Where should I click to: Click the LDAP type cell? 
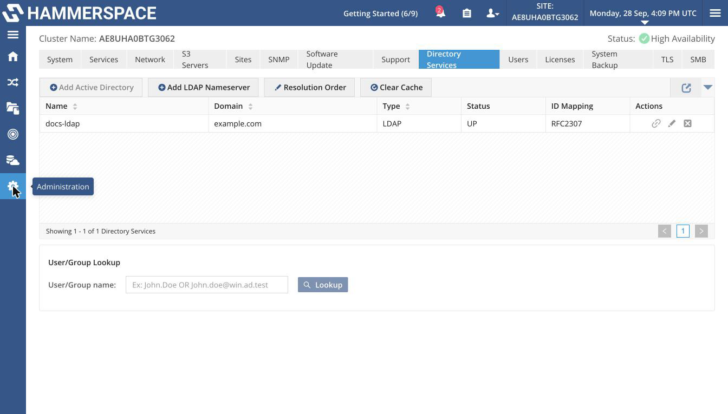[419, 123]
